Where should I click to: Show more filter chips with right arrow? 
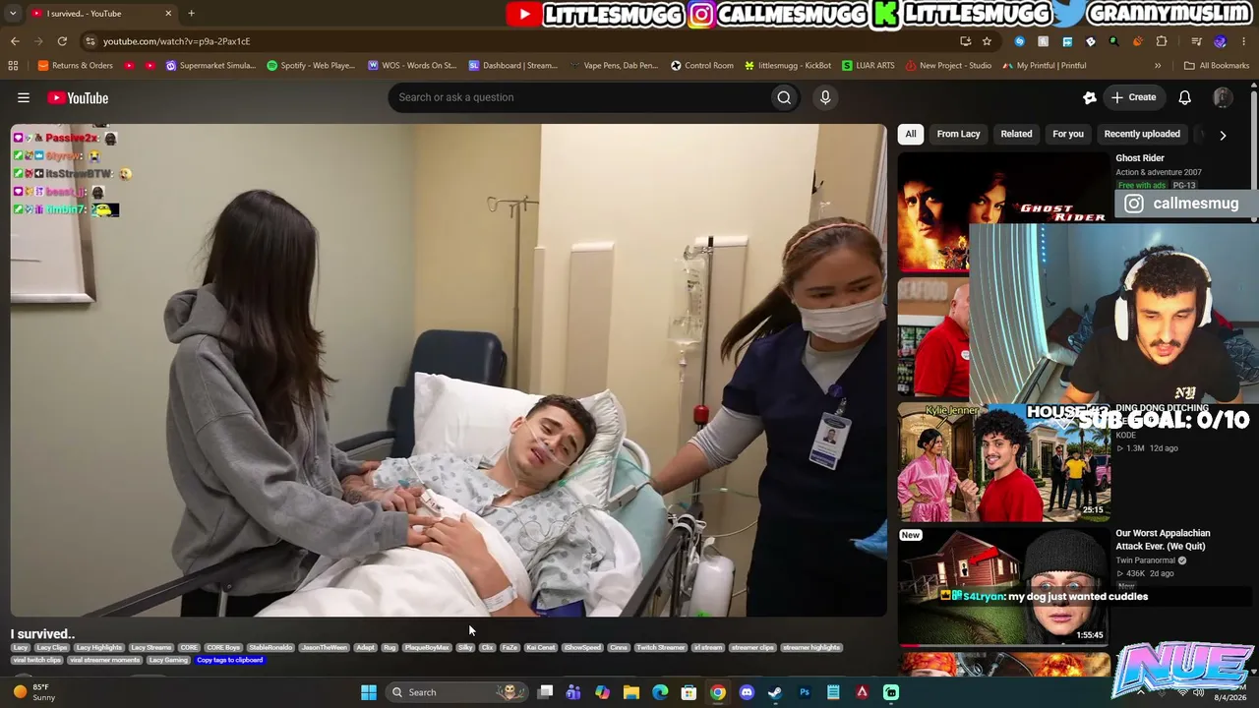1223,135
